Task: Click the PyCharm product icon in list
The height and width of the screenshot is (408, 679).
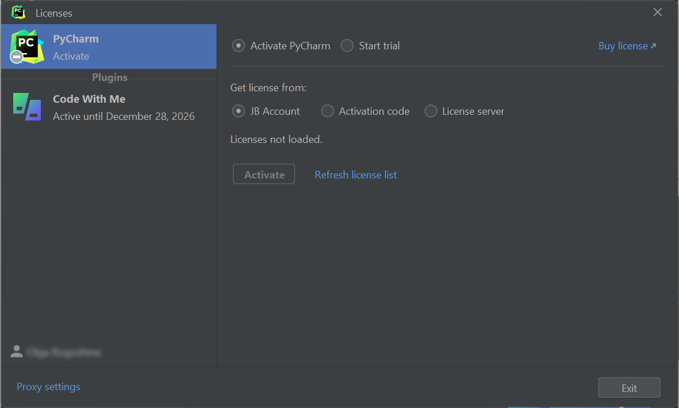Action: coord(27,46)
